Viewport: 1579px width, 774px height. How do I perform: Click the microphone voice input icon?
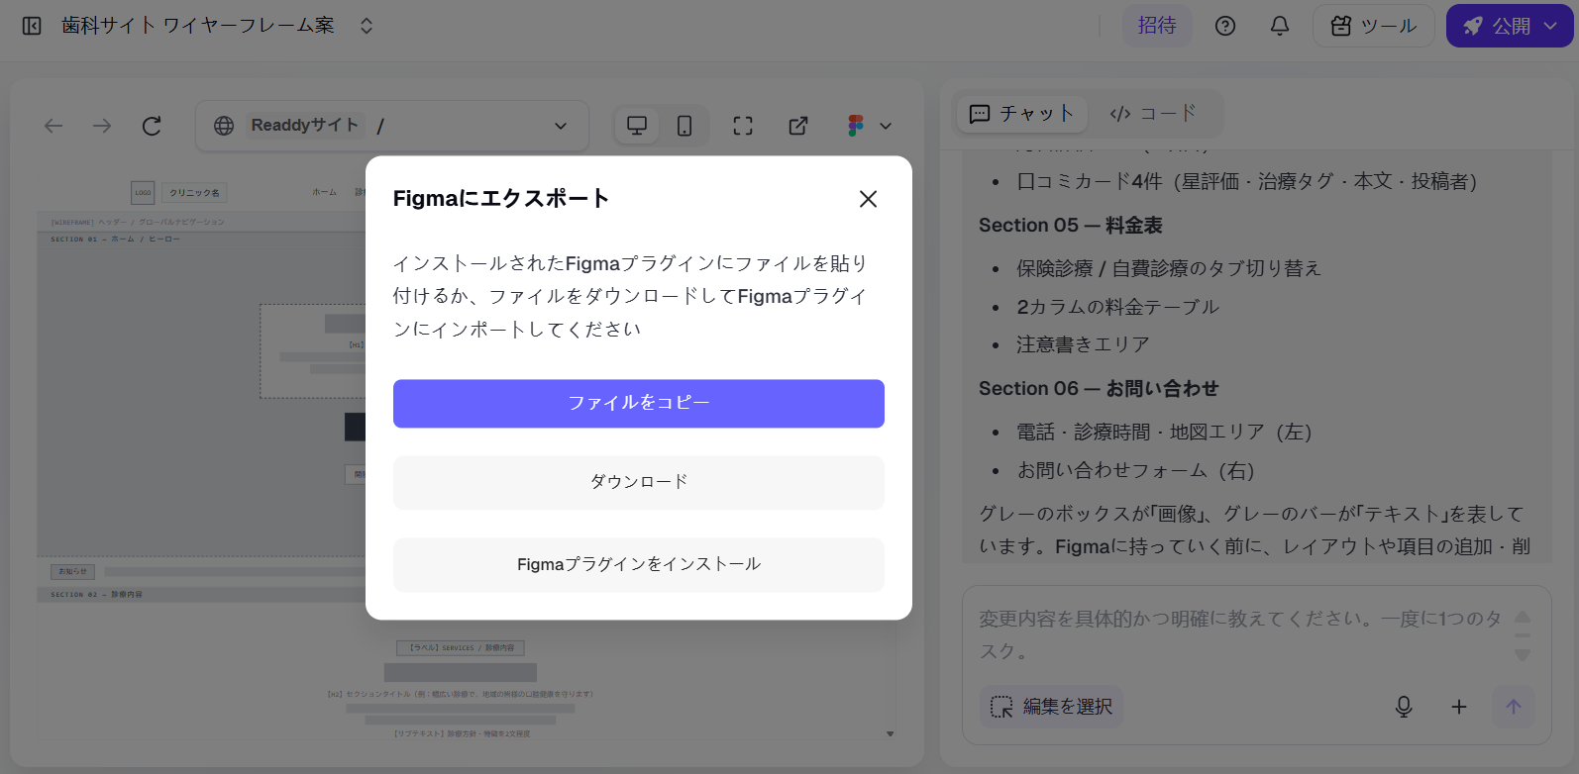(1404, 707)
